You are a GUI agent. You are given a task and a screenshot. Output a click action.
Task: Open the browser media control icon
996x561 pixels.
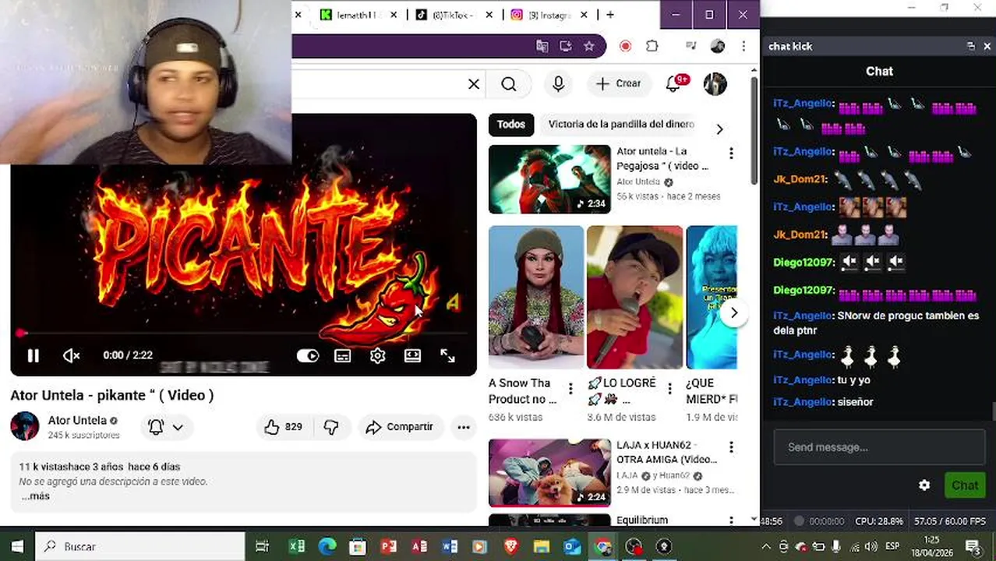(x=690, y=47)
